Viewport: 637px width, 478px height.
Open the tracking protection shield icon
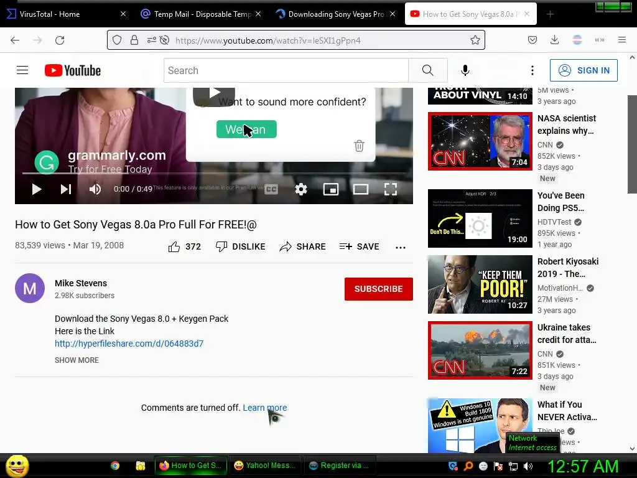coord(117,40)
